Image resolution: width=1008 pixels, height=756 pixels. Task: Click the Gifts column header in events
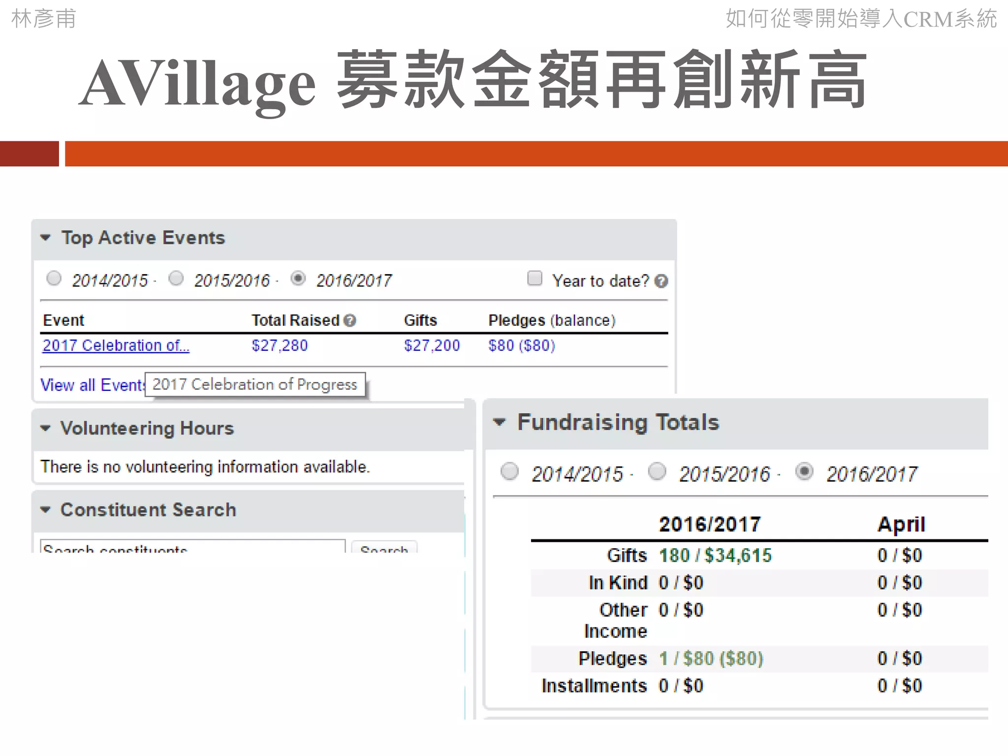pos(420,320)
